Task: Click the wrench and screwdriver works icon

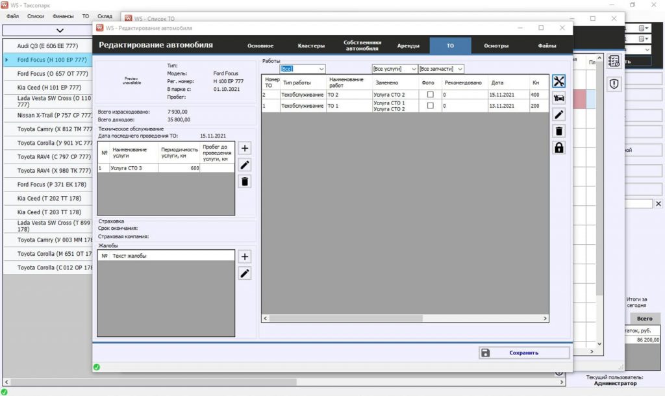Action: click(559, 81)
